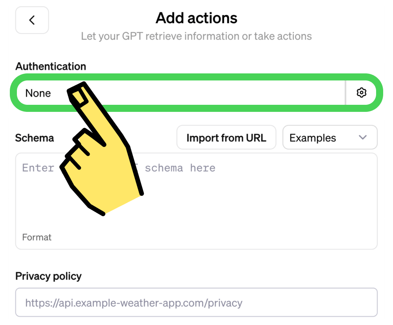Click the word Examples in the dropdown

(313, 138)
